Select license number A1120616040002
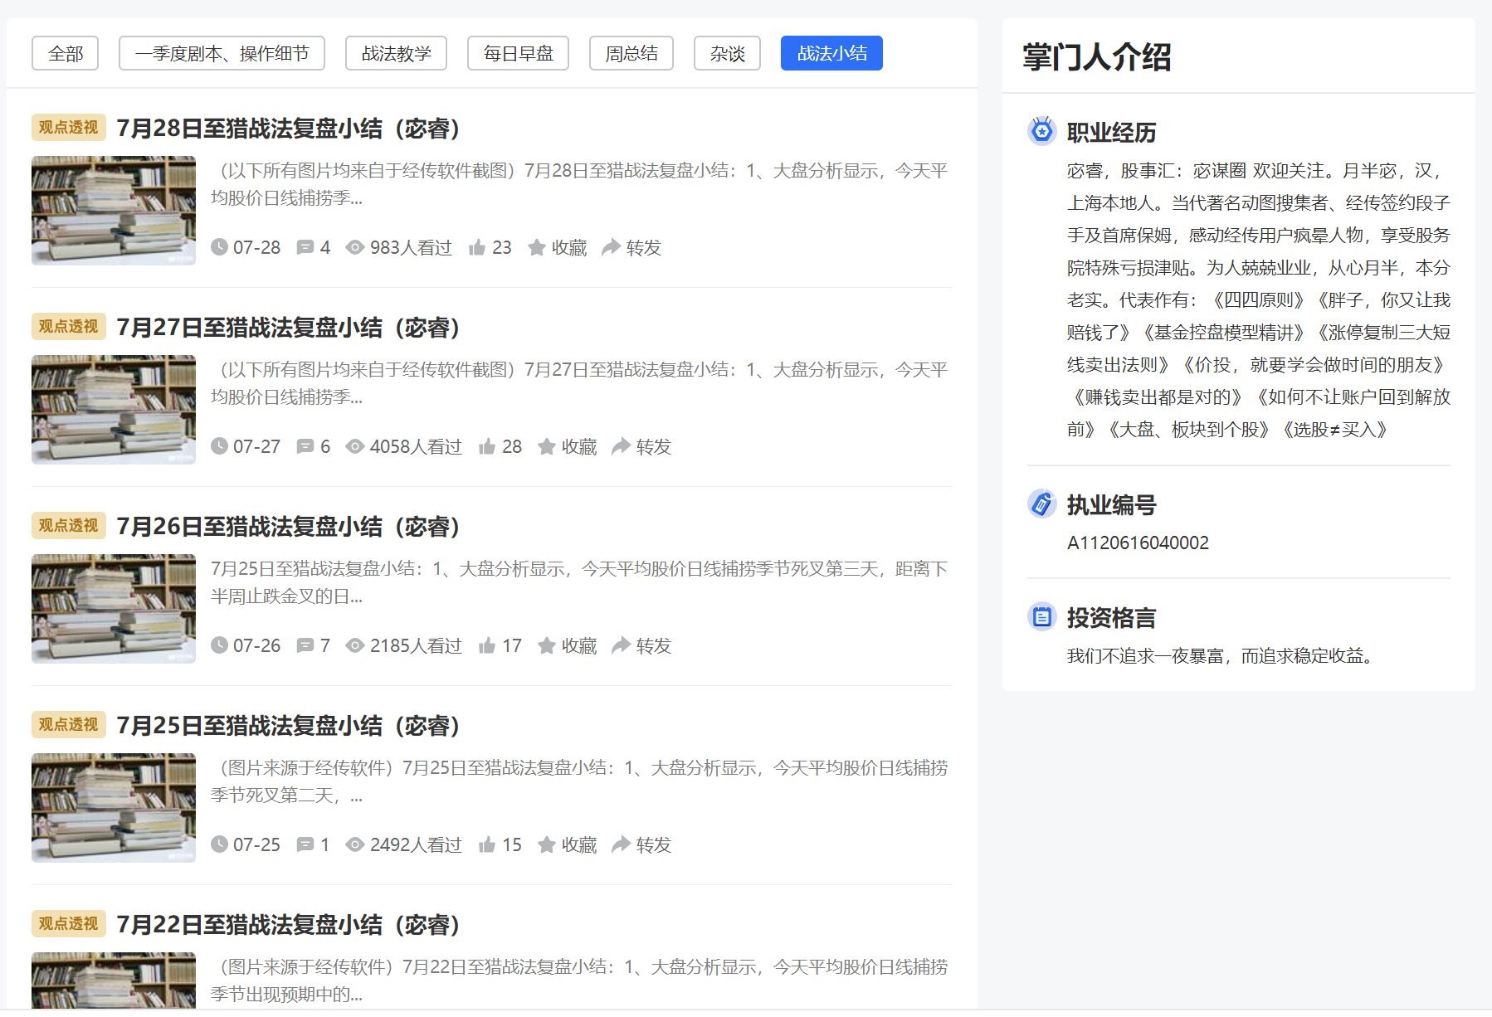 pos(1138,543)
